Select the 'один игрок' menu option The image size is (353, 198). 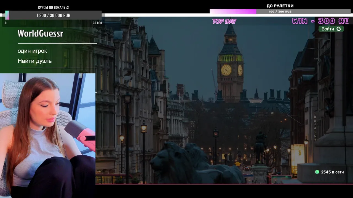coord(32,51)
